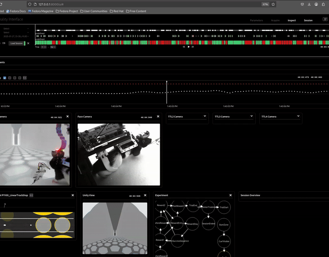The height and width of the screenshot is (257, 329).
Task: Expand the TTL4 Camera dropdown
Action: [298, 116]
